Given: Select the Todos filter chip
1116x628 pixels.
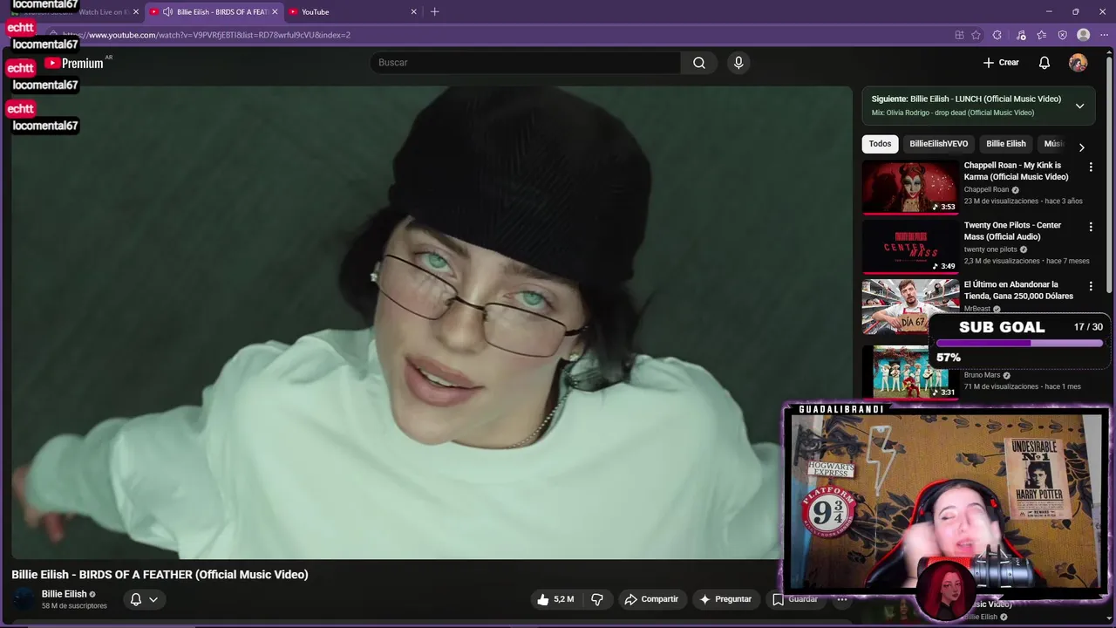Looking at the screenshot, I should click(880, 144).
